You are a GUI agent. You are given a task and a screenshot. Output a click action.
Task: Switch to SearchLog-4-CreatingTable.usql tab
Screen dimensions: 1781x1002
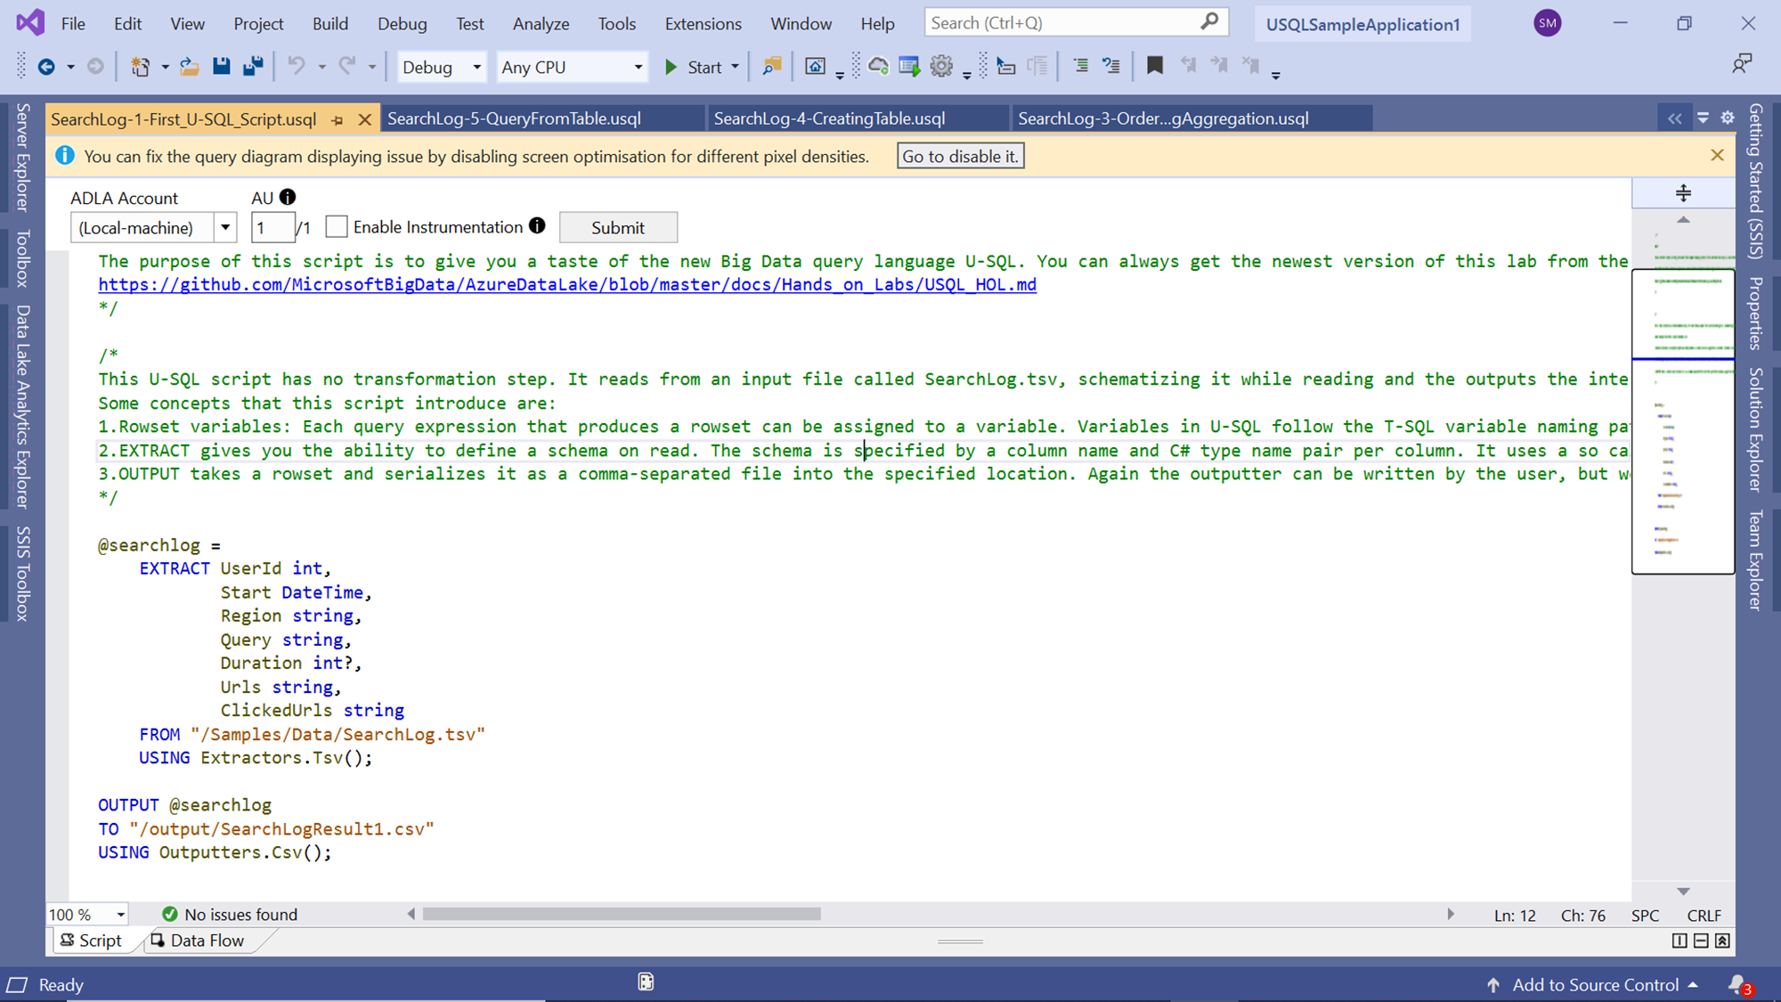[829, 118]
